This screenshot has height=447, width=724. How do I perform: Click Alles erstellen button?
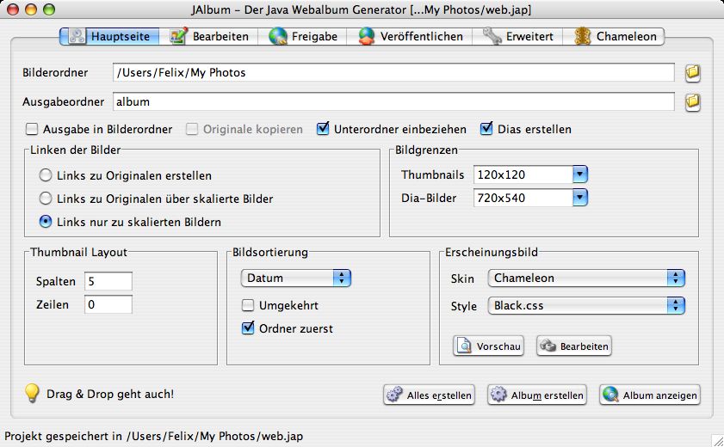point(429,395)
